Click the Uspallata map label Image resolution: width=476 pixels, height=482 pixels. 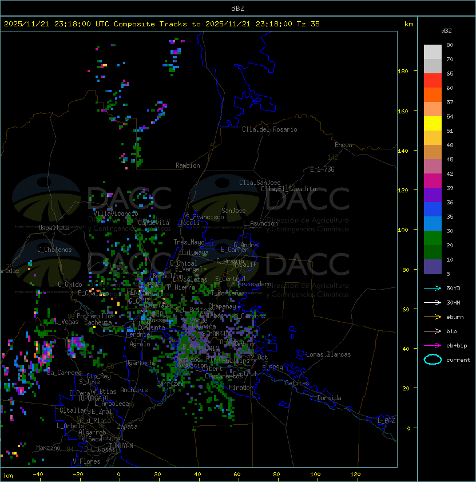54,228
